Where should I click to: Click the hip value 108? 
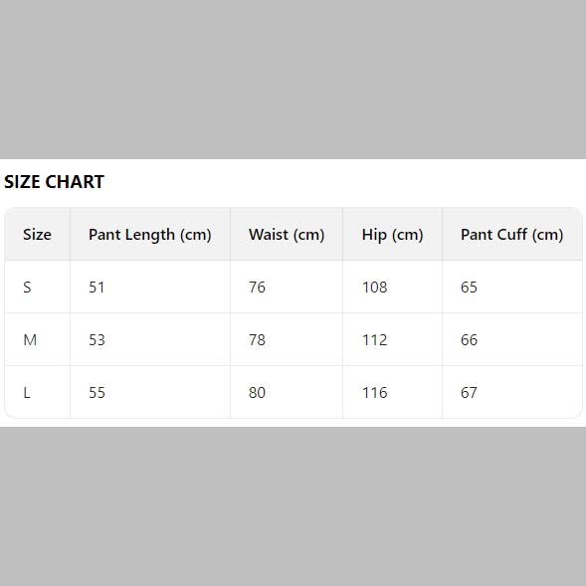[374, 287]
